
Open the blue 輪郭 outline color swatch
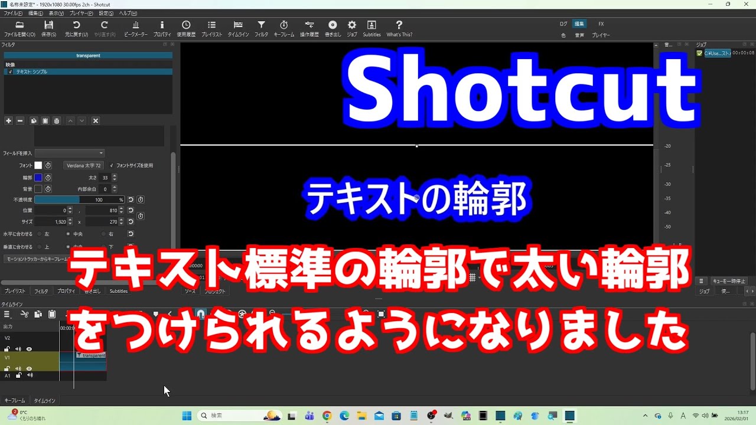(x=38, y=177)
